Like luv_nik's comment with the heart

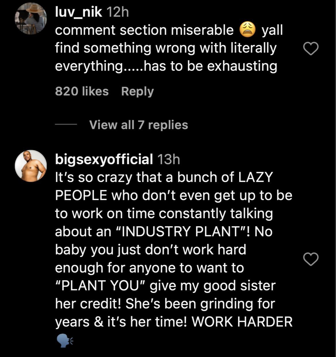click(x=311, y=49)
